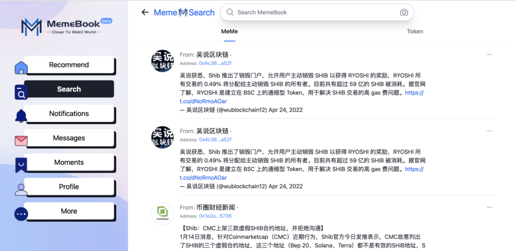This screenshot has height=251, width=516.
Task: Click the person icon beside Profile
Action: (21, 189)
